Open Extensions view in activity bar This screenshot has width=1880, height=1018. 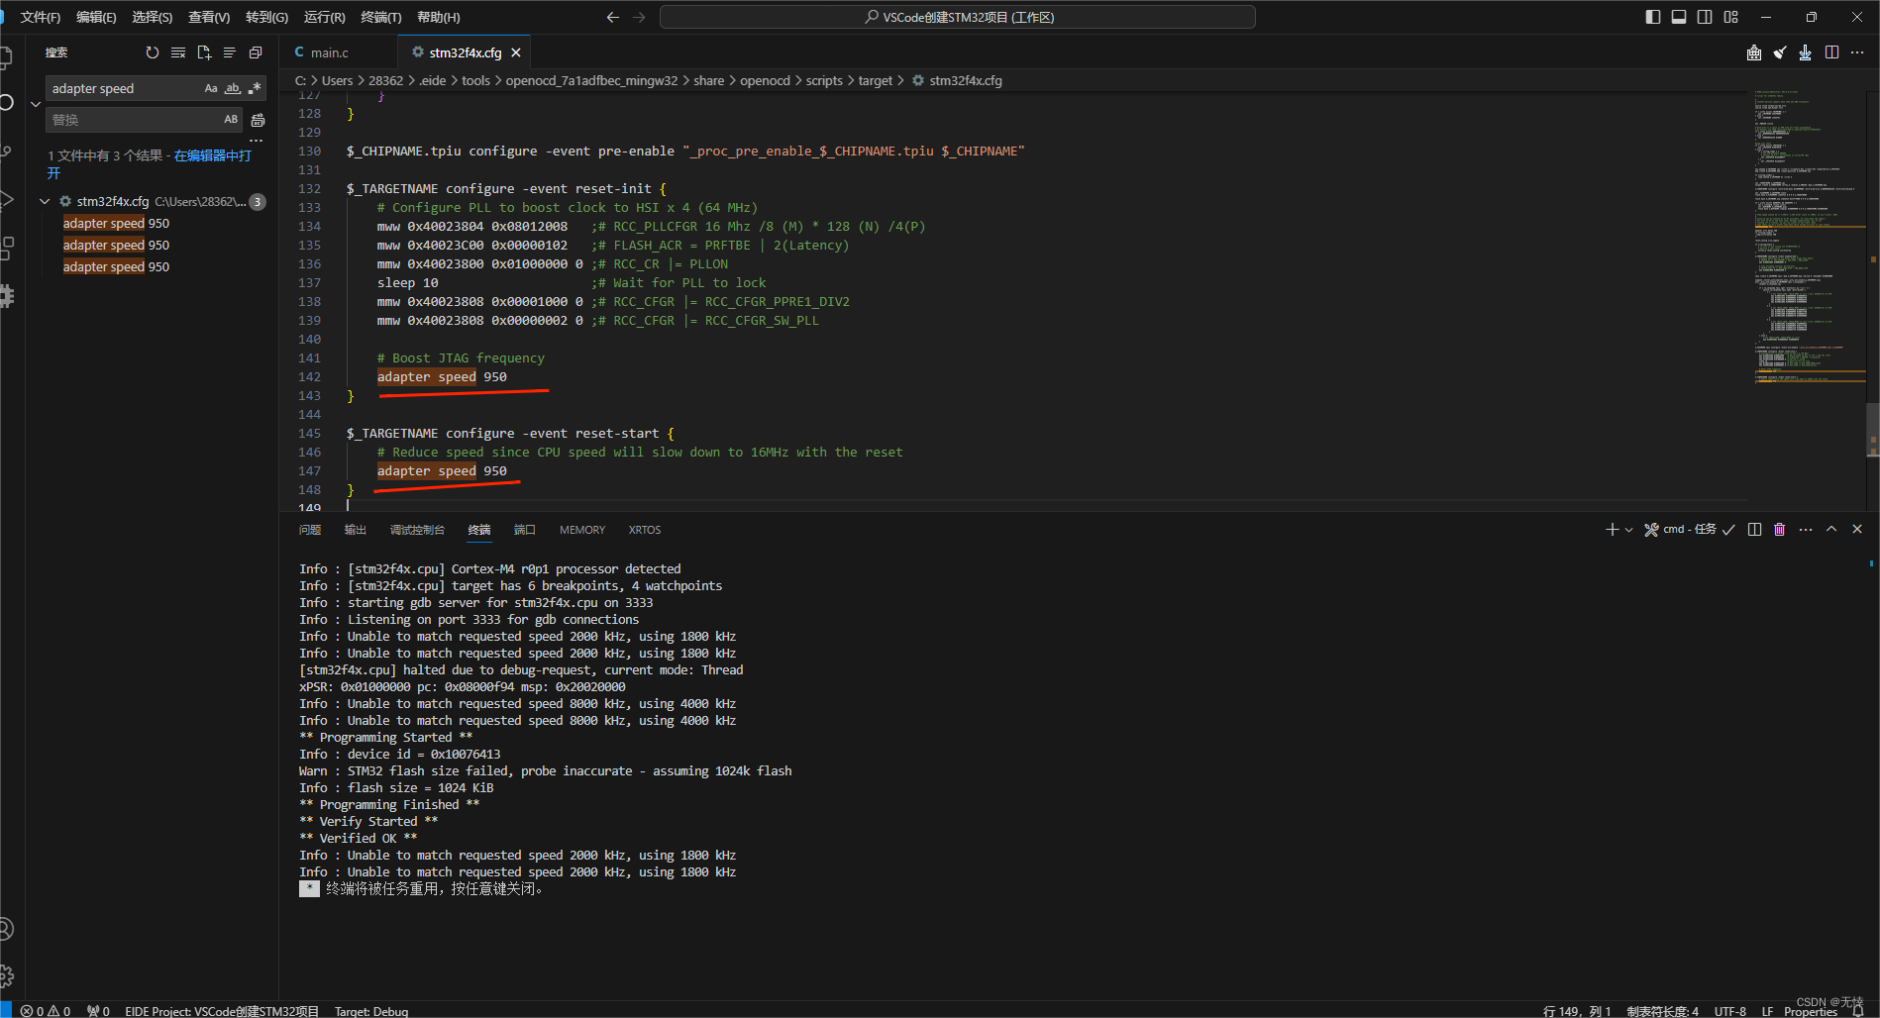point(7,248)
